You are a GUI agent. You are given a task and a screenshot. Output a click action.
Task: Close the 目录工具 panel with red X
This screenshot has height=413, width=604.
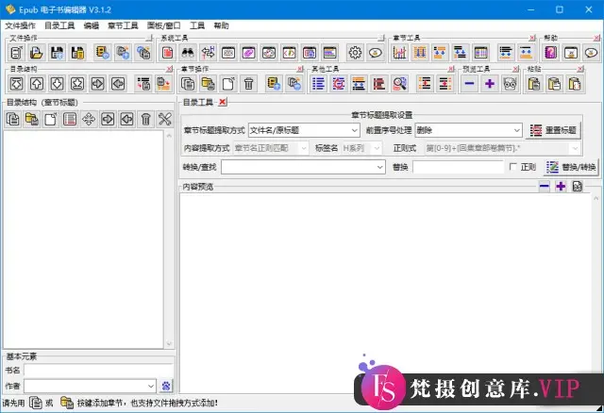223,102
